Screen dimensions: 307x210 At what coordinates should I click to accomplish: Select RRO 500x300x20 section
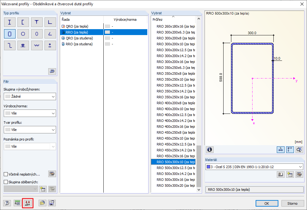(x=173, y=185)
